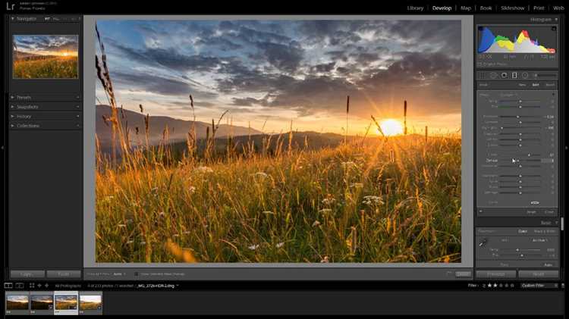
Task: Select the Graduated Filter tool icon
Action: (514, 76)
